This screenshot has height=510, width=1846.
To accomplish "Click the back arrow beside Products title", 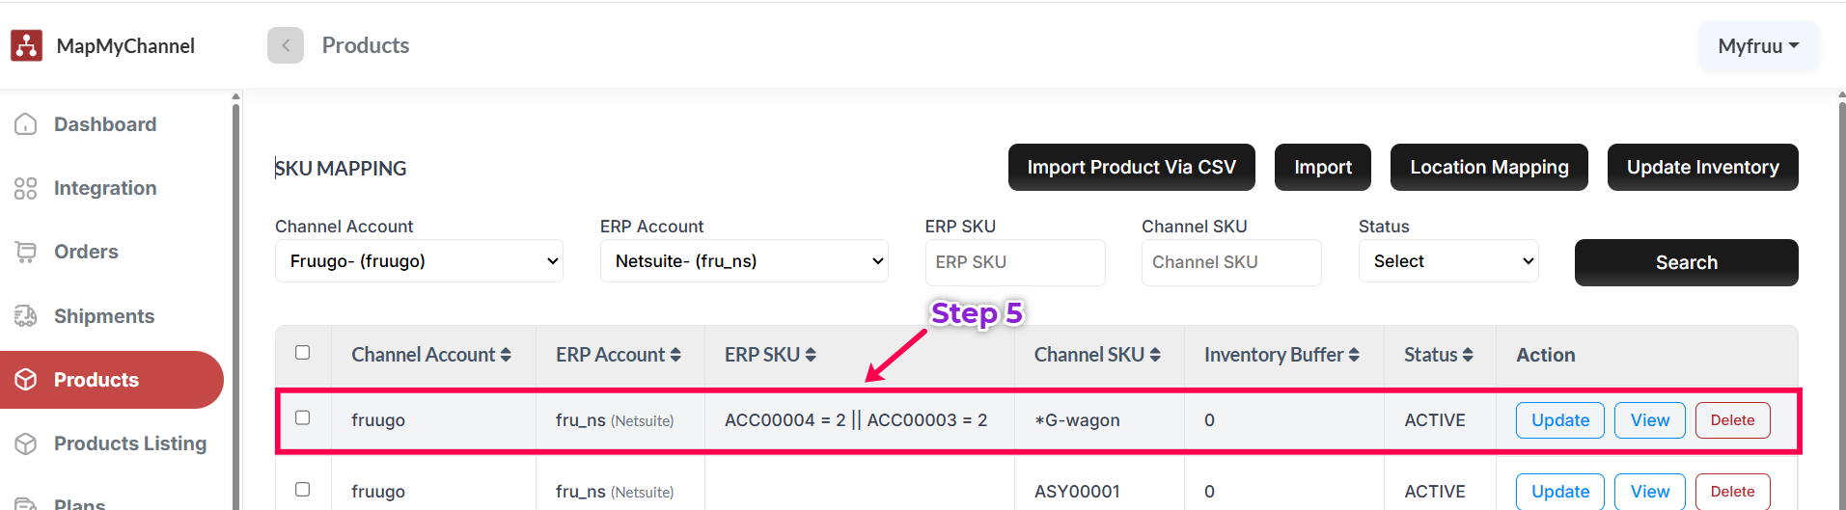I will pos(286,45).
